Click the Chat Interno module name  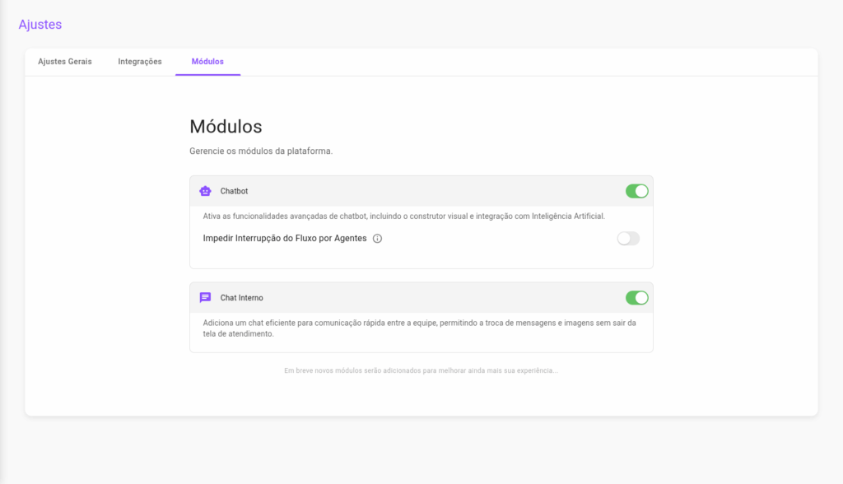click(242, 298)
